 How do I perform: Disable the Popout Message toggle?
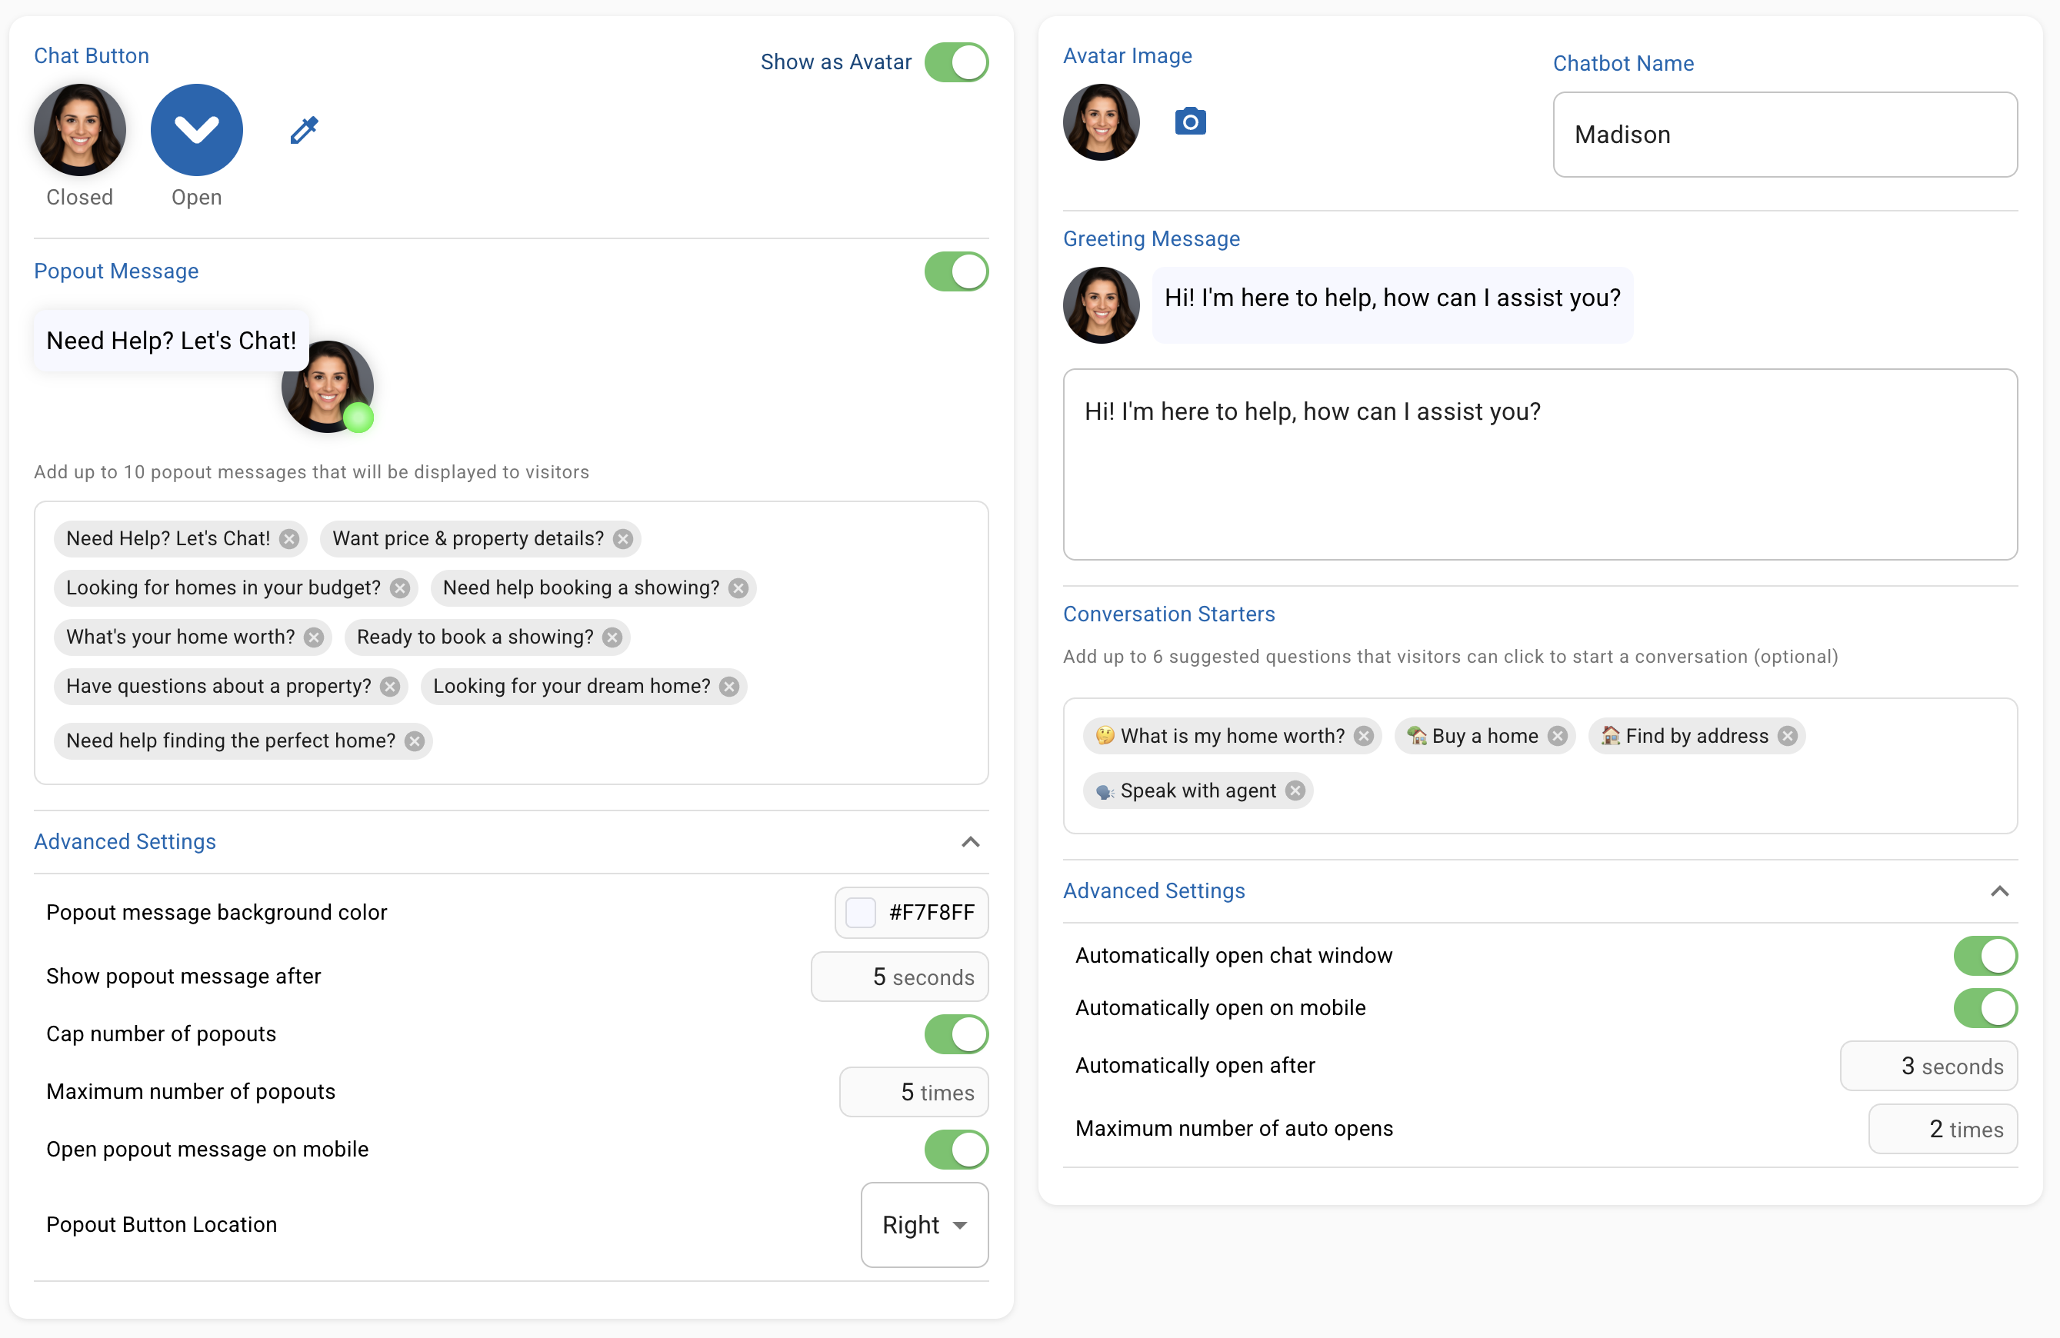coord(955,271)
